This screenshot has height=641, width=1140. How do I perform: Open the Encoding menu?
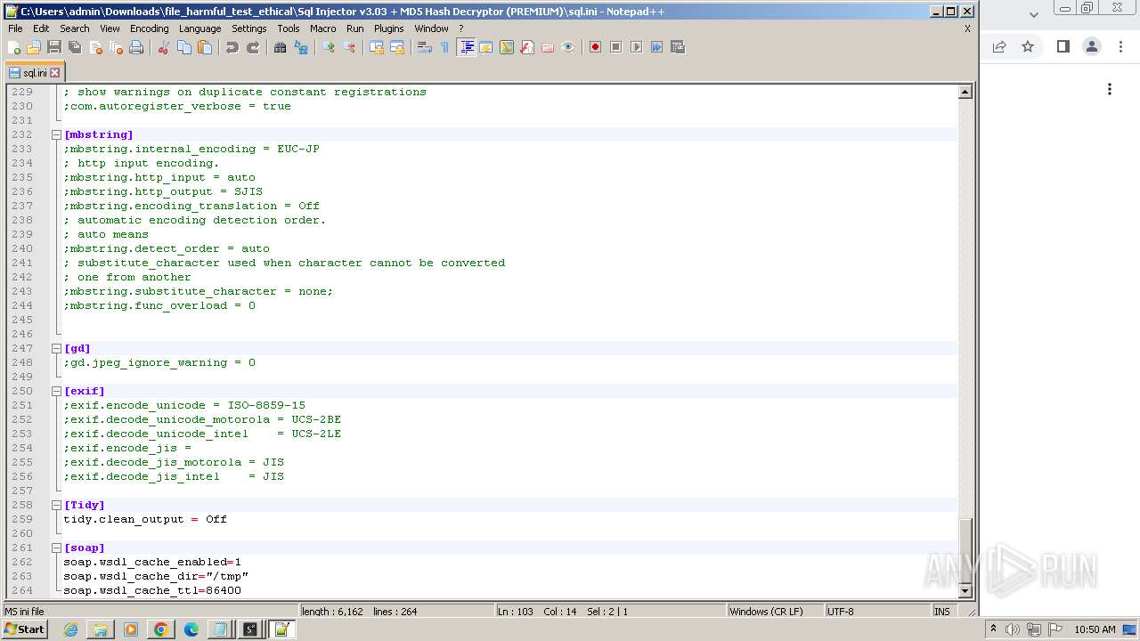(149, 28)
